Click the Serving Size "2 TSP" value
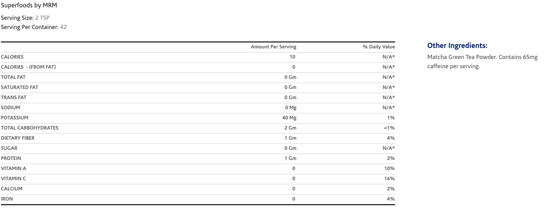 pos(42,18)
